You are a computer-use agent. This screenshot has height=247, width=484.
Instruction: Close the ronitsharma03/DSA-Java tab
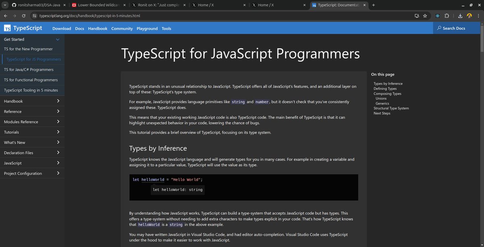pyautogui.click(x=64, y=5)
